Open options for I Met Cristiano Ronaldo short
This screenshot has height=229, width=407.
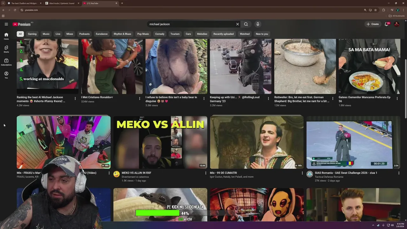[x=140, y=99]
